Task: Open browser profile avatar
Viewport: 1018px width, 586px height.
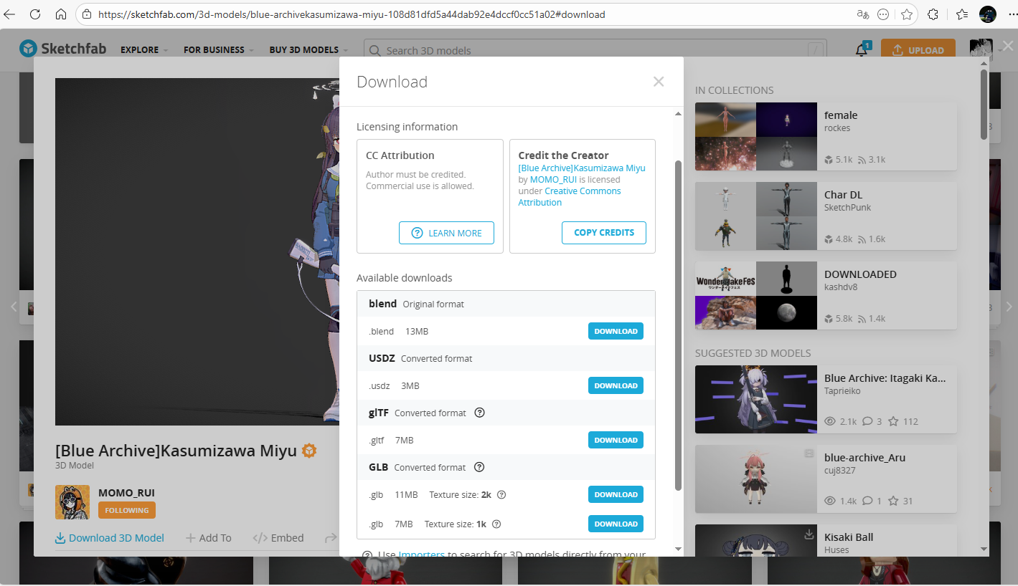Action: click(x=988, y=14)
